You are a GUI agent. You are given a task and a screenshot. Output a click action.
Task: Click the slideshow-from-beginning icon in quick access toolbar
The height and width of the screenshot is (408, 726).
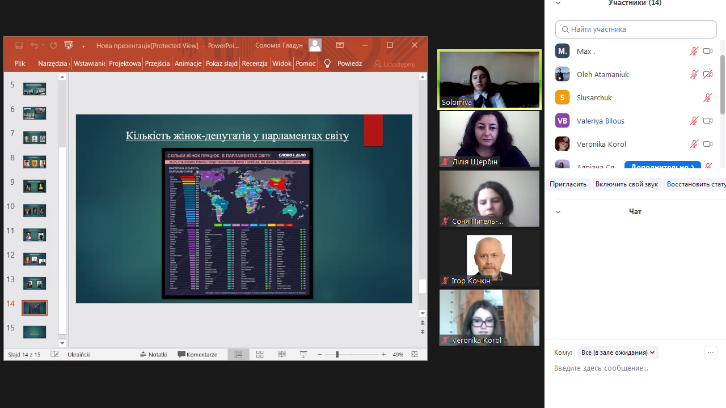[x=69, y=45]
